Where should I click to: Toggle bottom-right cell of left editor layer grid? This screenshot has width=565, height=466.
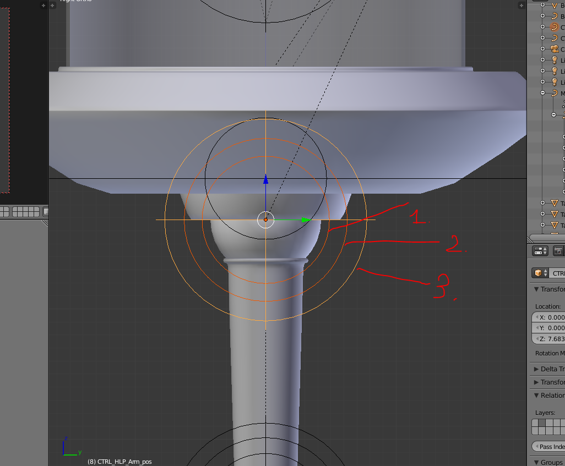[36, 214]
